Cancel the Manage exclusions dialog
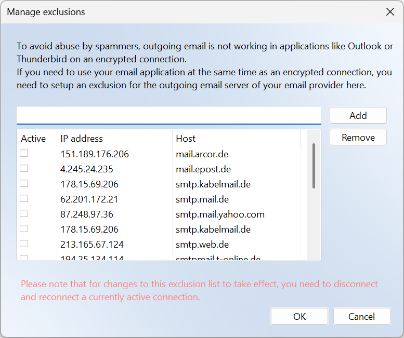 pyautogui.click(x=361, y=316)
